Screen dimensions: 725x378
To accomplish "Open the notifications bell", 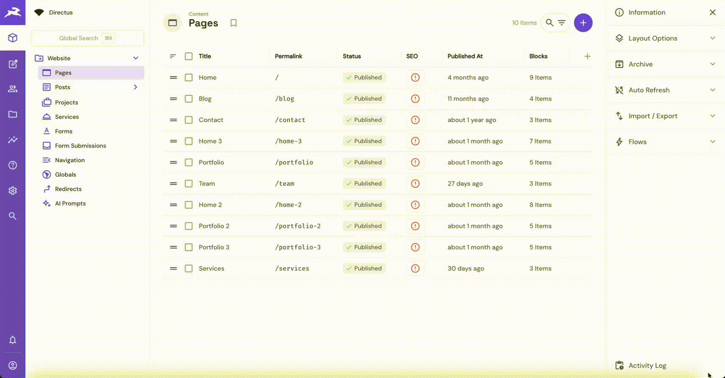I will point(13,340).
